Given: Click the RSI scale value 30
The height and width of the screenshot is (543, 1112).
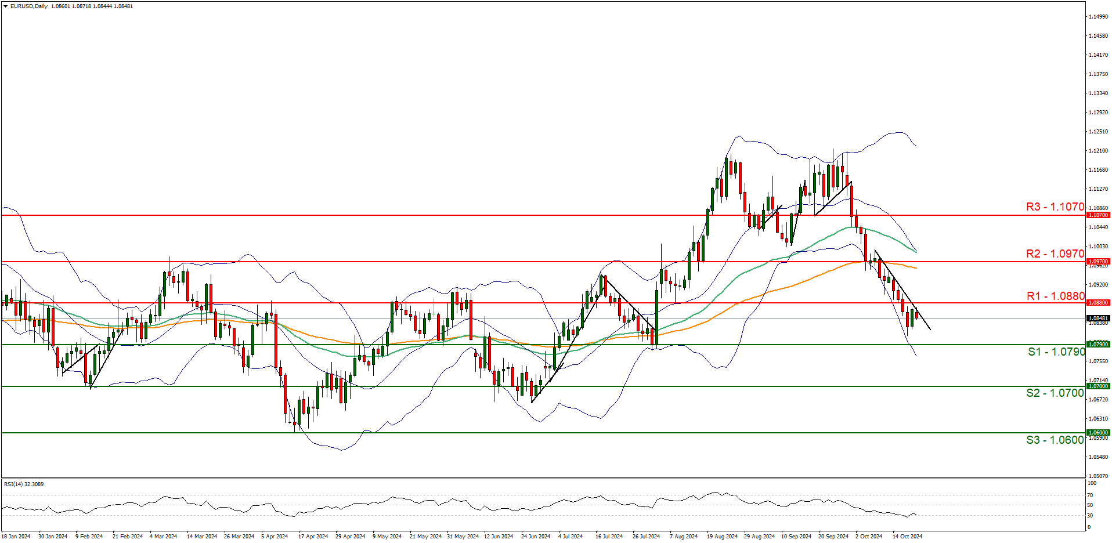Looking at the screenshot, I should (x=1090, y=516).
